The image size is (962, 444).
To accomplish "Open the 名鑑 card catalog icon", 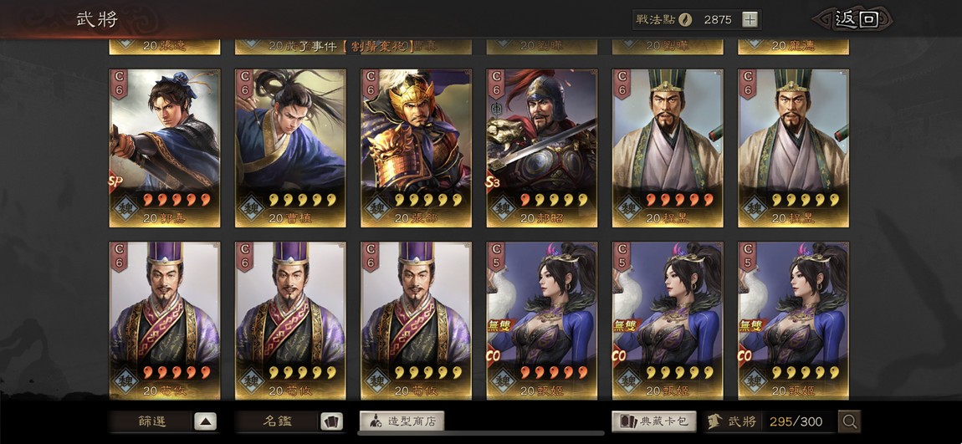I will pyautogui.click(x=331, y=421).
